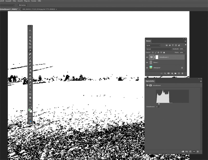
Task: Create a new layer
Action: (179, 73)
